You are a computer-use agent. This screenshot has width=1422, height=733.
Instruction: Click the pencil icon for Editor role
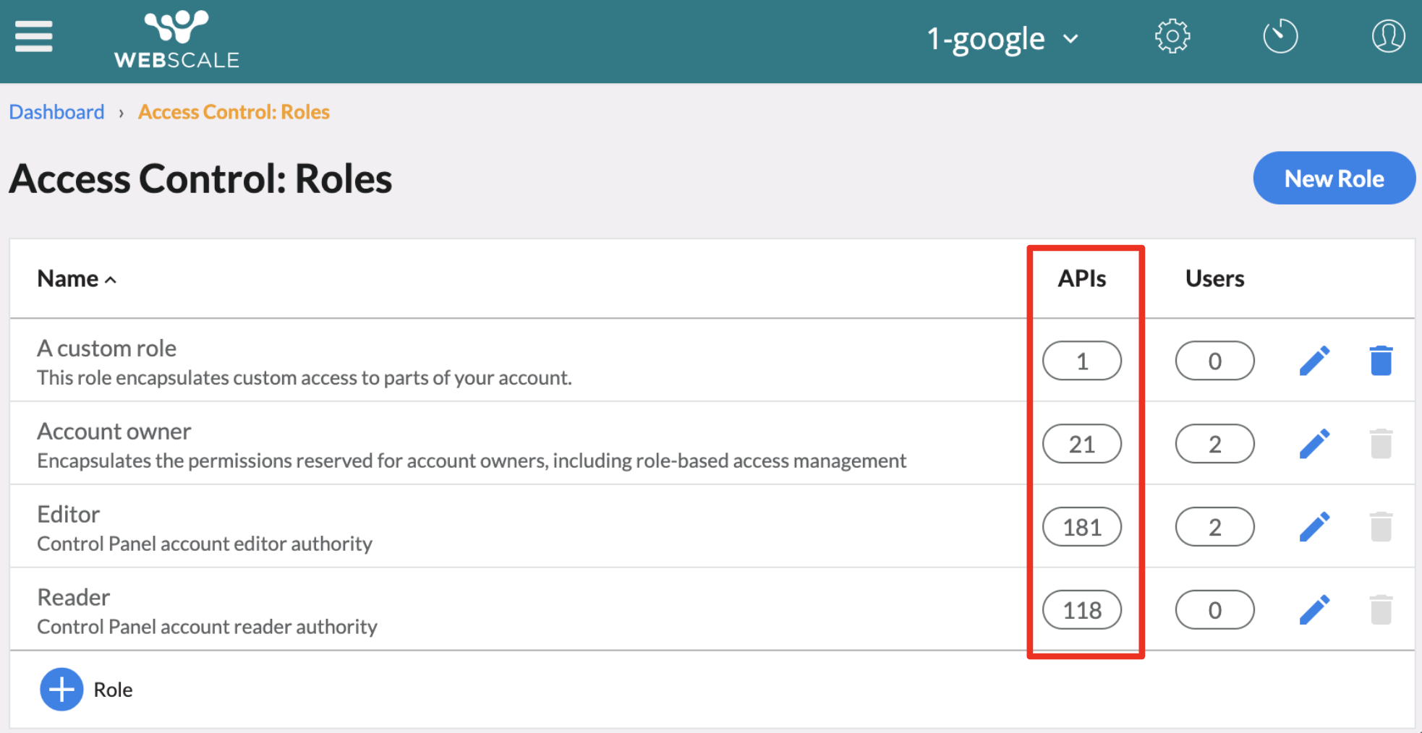[x=1314, y=527]
